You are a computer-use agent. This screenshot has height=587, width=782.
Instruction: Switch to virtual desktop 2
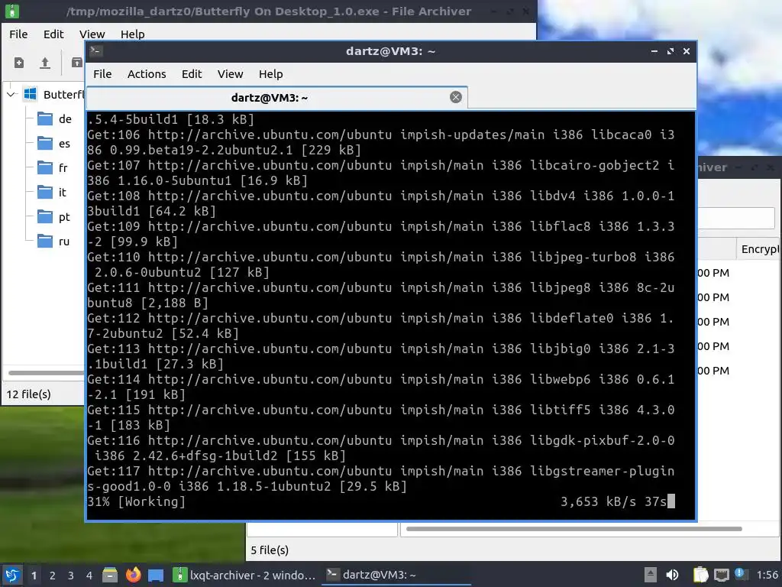(x=53, y=576)
